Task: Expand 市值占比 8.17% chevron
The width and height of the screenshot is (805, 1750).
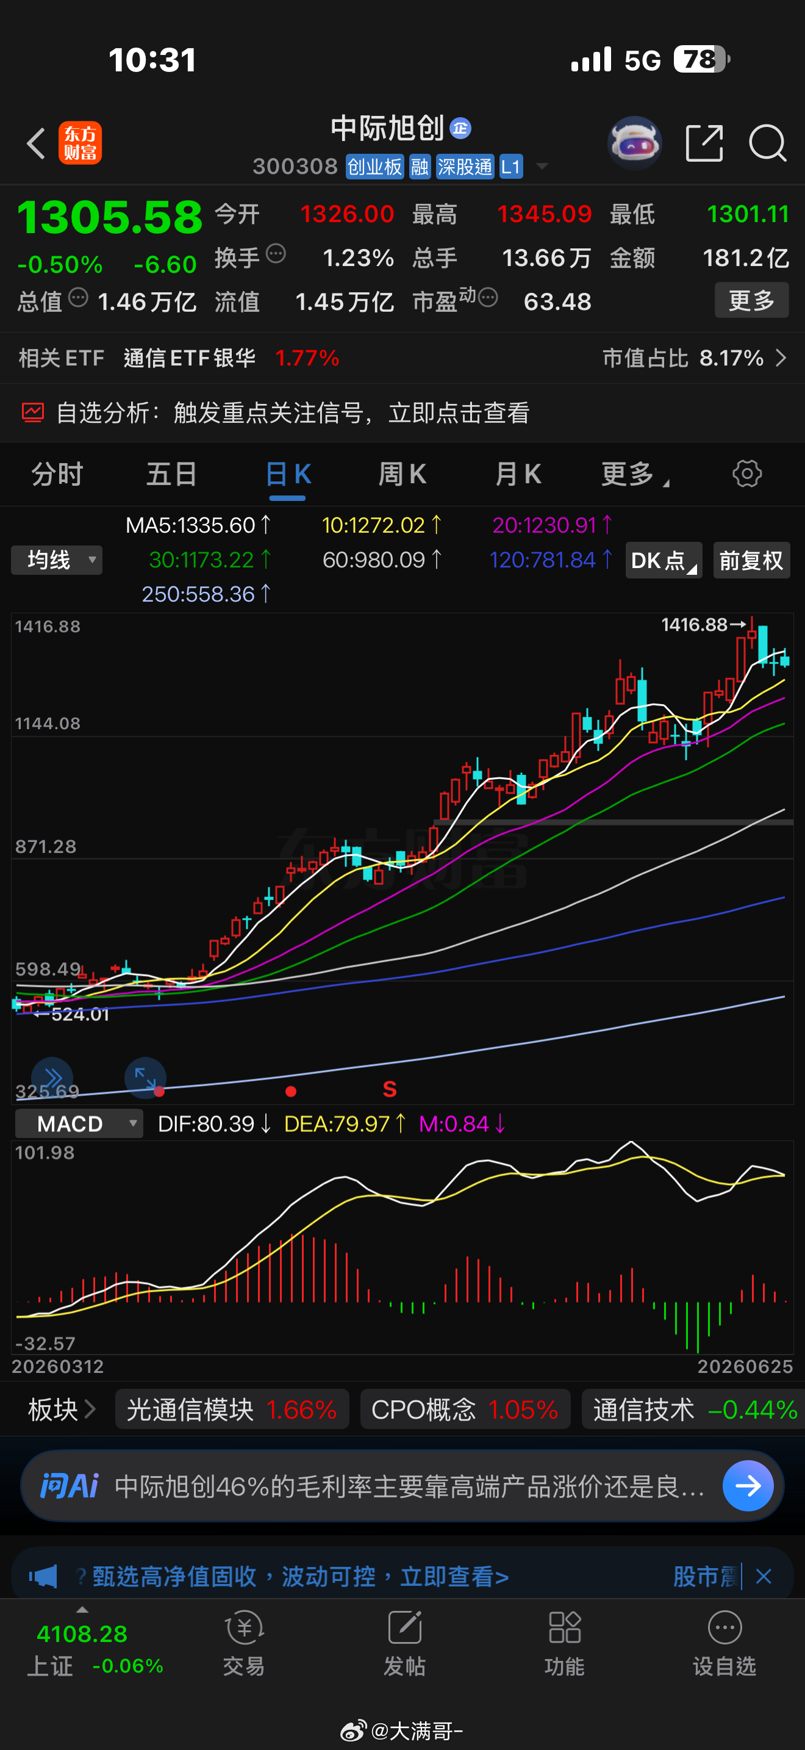Action: click(x=781, y=358)
